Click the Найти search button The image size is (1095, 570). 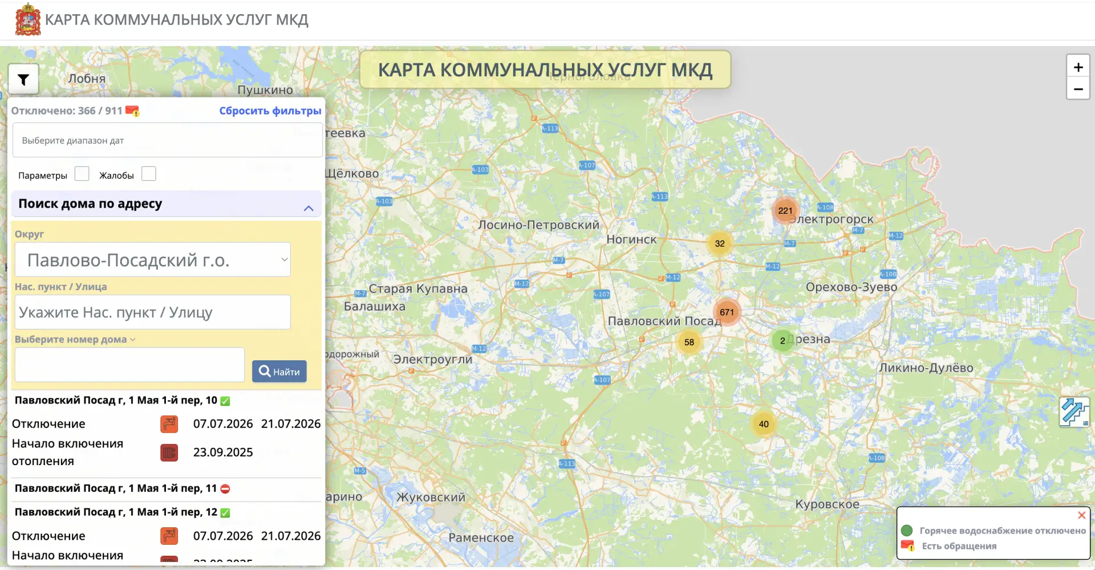tap(279, 372)
